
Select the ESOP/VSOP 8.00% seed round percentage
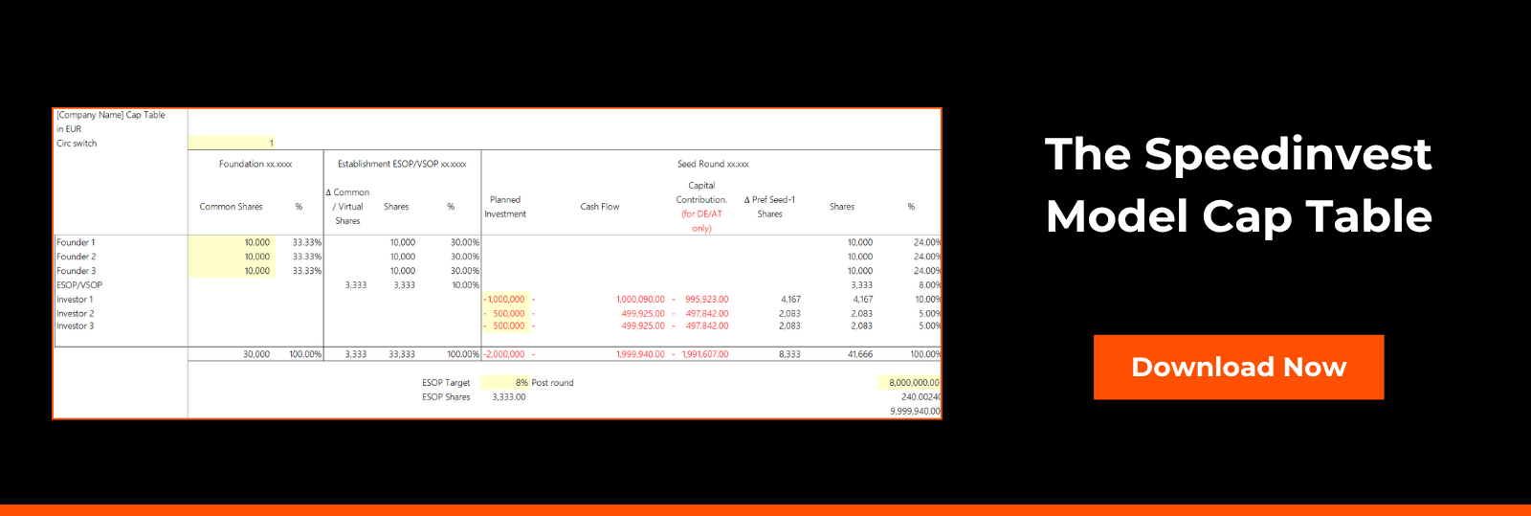click(x=928, y=285)
